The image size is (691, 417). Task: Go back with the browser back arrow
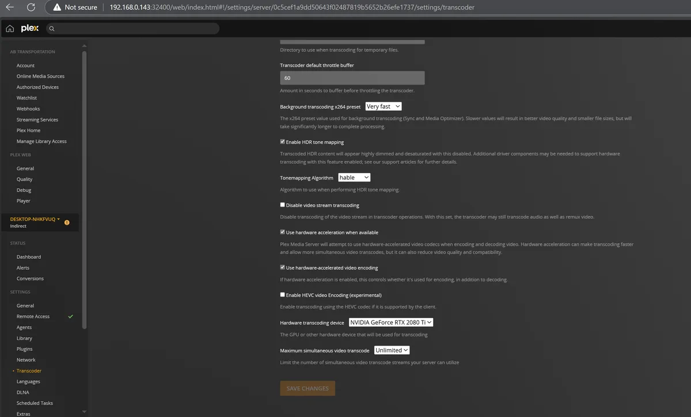(10, 7)
